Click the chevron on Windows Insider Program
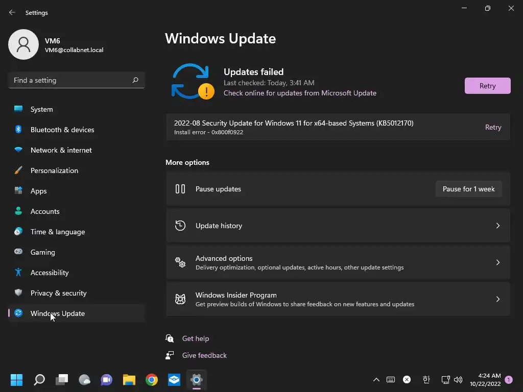The image size is (523, 392). (497, 299)
